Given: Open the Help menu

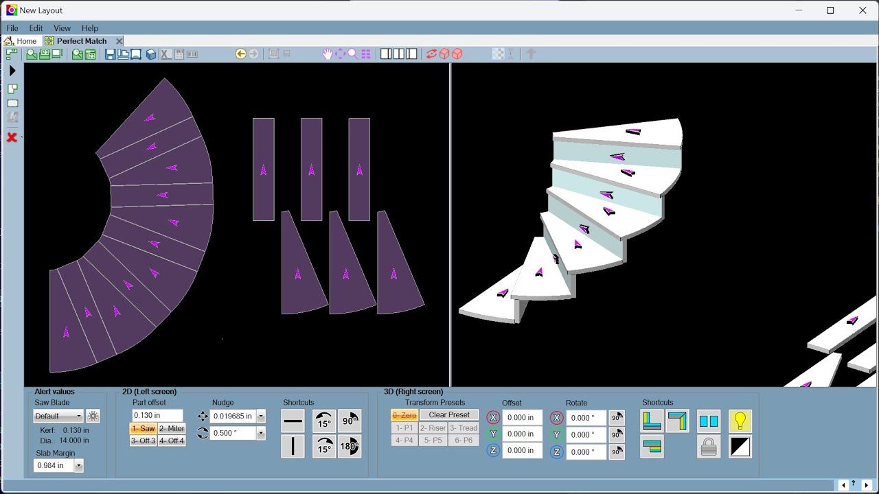Looking at the screenshot, I should pyautogui.click(x=90, y=28).
